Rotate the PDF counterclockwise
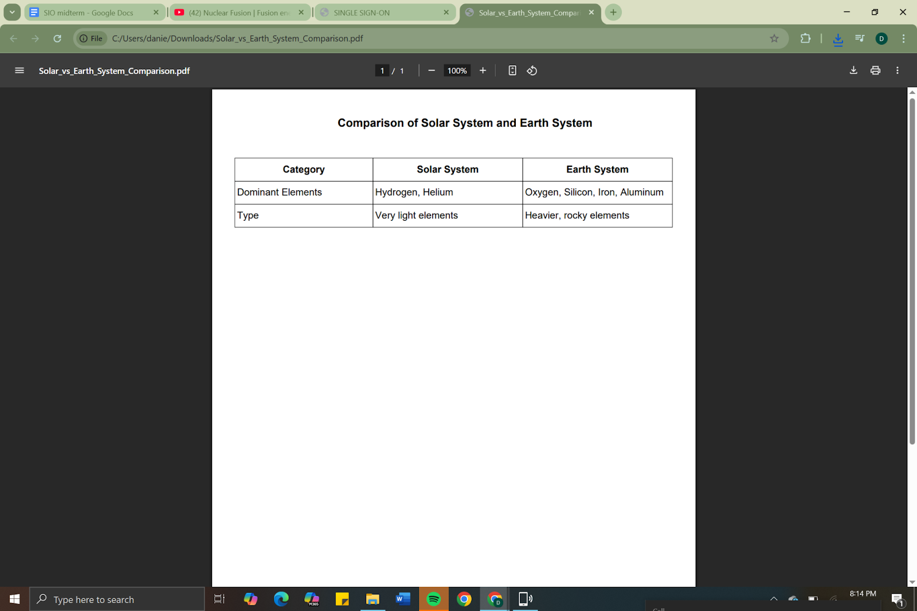The image size is (917, 611). 532,70
